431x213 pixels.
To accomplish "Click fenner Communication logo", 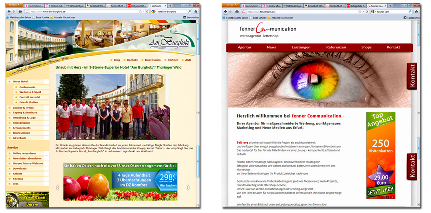I will (268, 30).
